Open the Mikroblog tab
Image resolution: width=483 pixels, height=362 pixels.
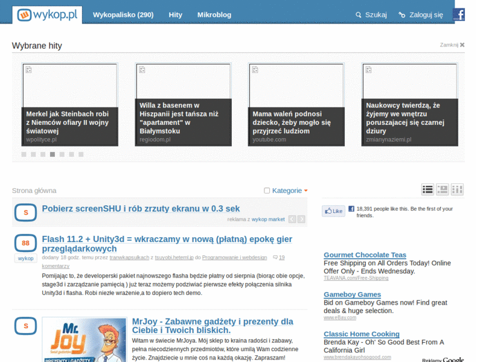[214, 14]
